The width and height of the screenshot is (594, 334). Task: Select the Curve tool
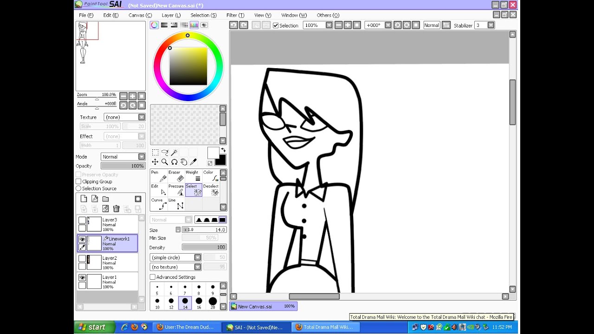coord(159,204)
